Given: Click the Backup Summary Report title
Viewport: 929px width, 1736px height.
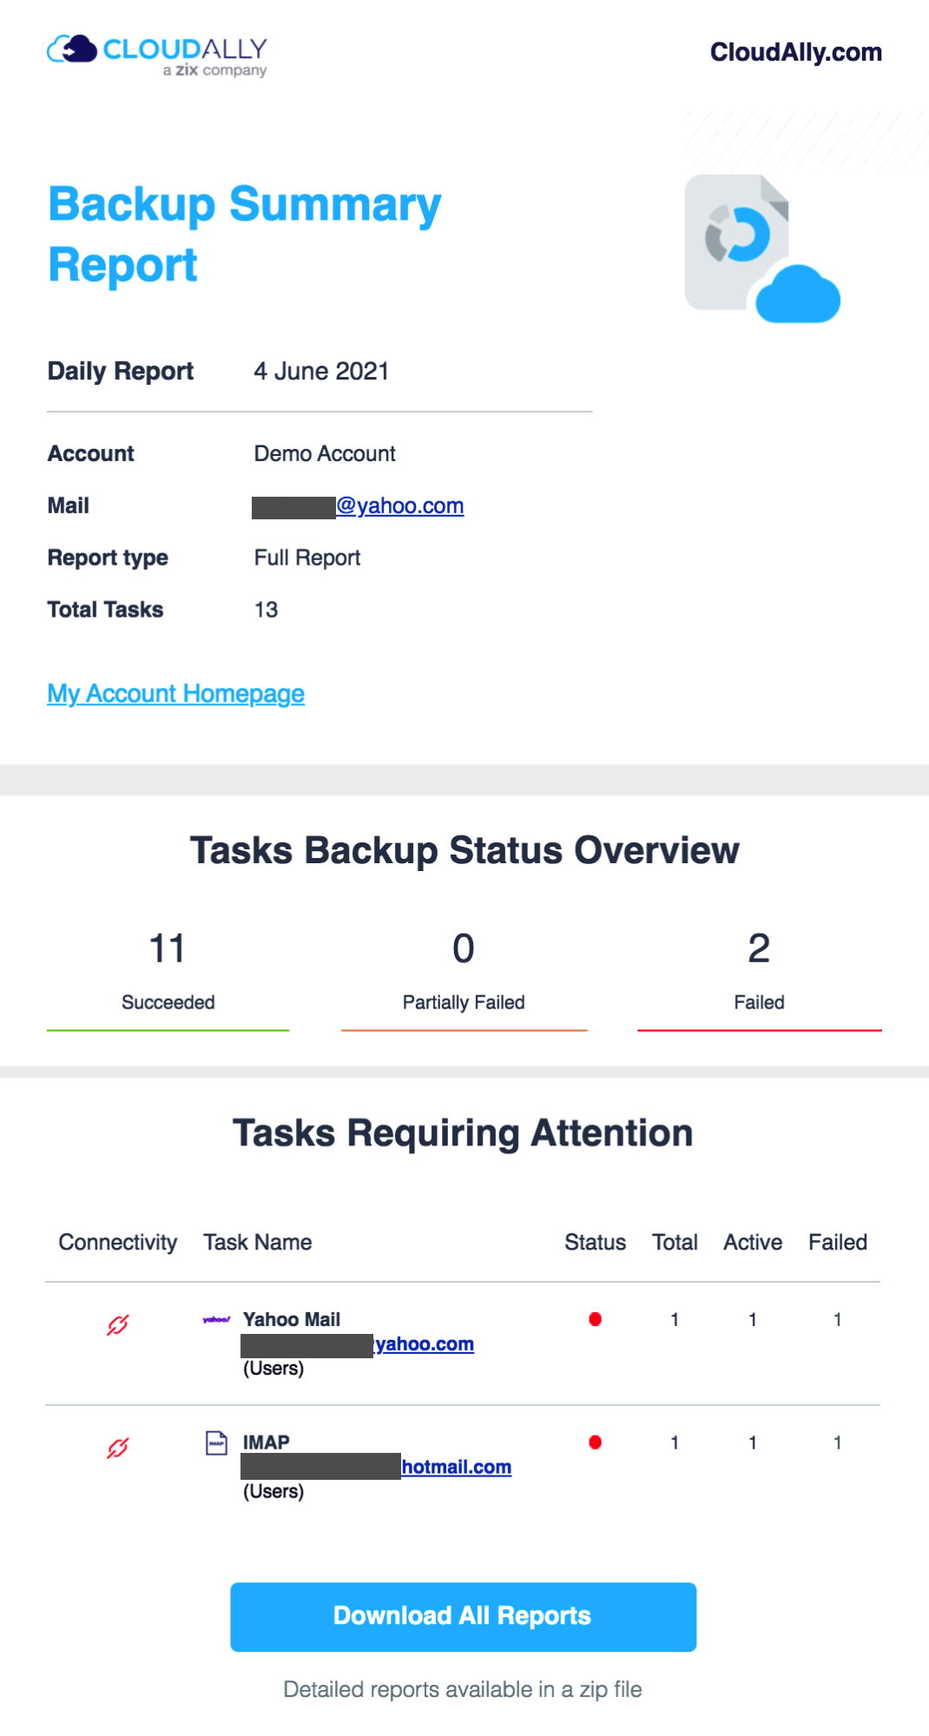Looking at the screenshot, I should pos(245,234).
